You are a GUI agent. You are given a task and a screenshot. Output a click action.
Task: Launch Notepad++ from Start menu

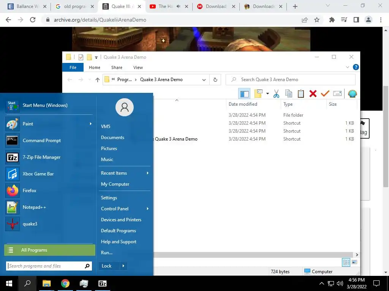49,207
